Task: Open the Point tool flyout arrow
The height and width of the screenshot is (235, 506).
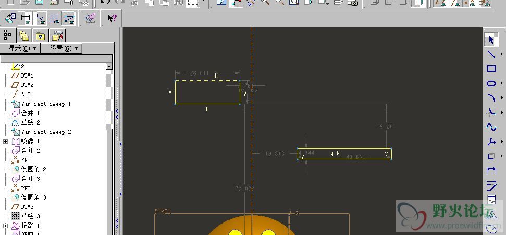Action: [501, 142]
